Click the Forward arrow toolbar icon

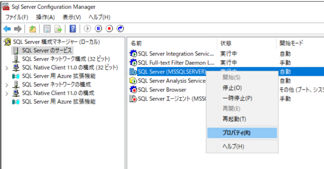[18, 29]
